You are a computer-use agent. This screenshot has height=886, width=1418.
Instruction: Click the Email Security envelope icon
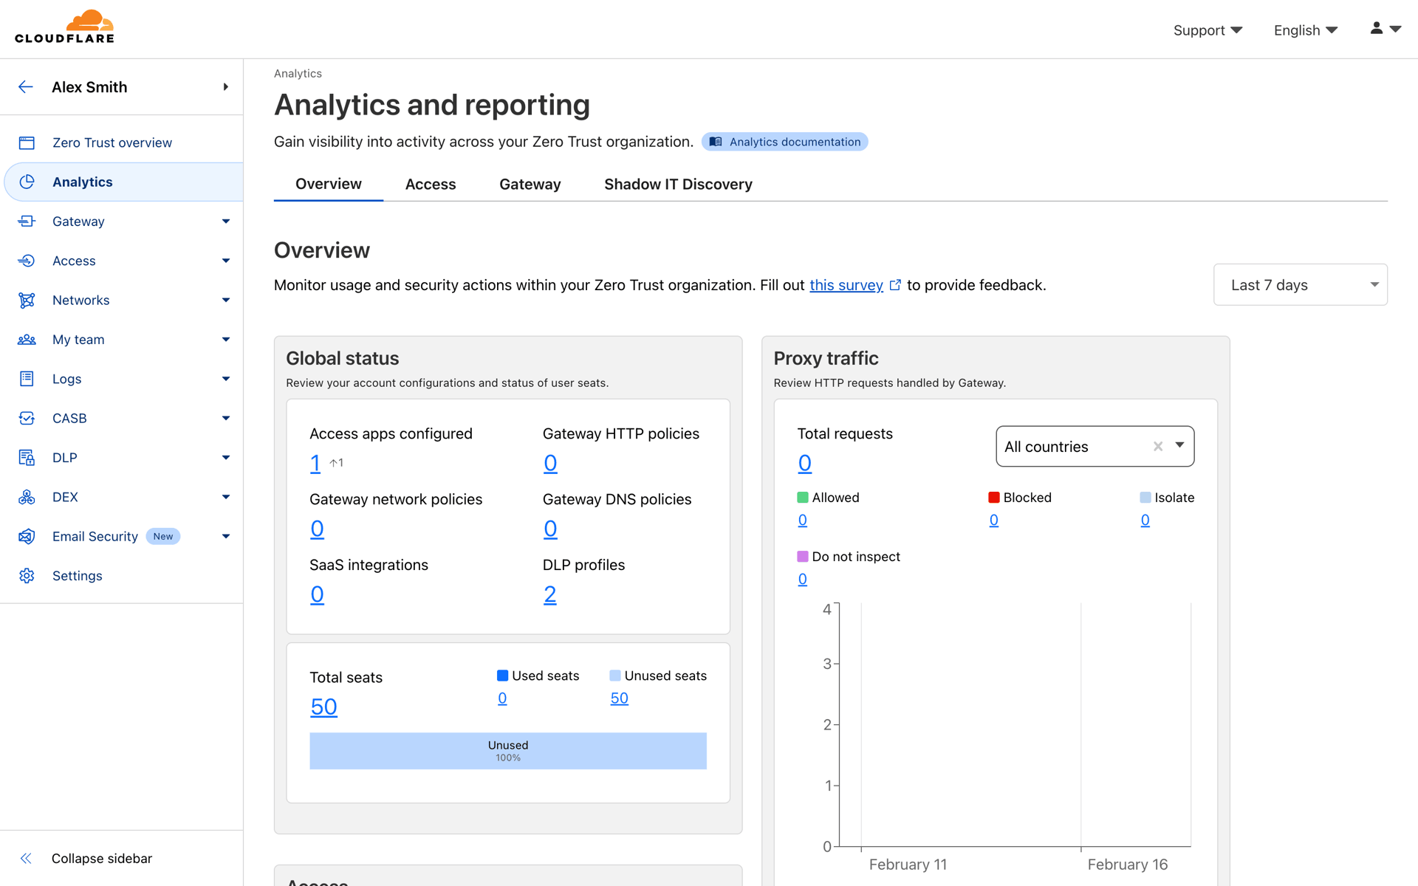27,536
